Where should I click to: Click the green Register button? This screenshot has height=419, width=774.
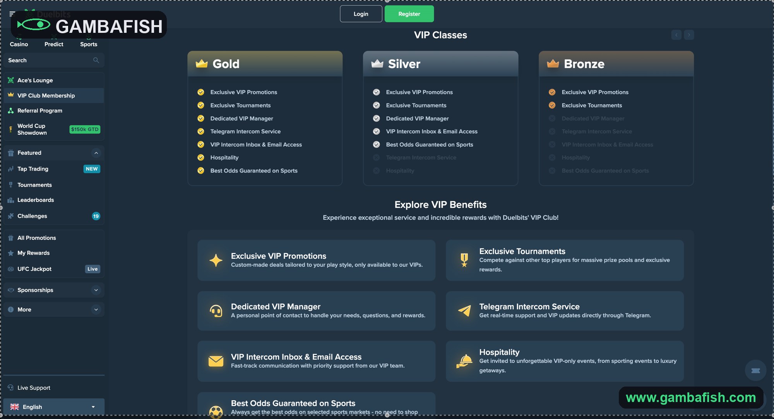click(409, 14)
